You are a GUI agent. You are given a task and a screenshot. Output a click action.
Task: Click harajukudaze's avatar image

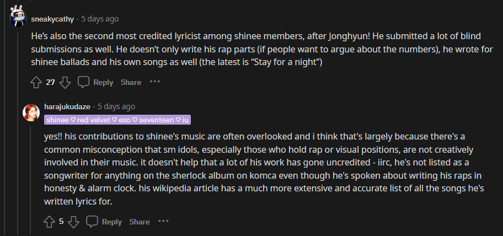click(31, 112)
